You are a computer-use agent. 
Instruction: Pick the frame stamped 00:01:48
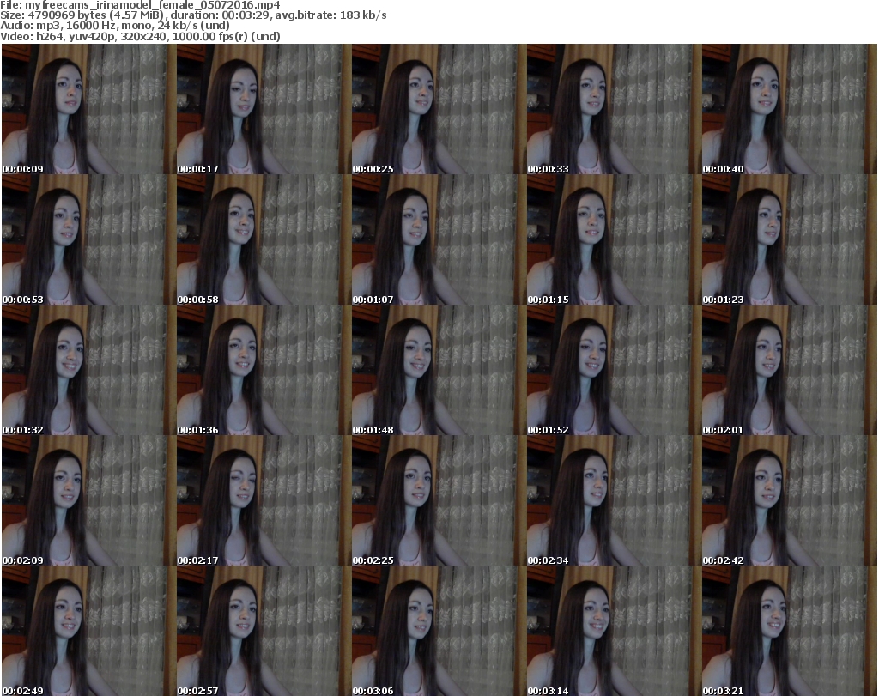(439, 371)
